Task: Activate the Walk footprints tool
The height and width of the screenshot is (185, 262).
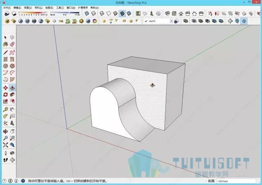Action: [5, 160]
